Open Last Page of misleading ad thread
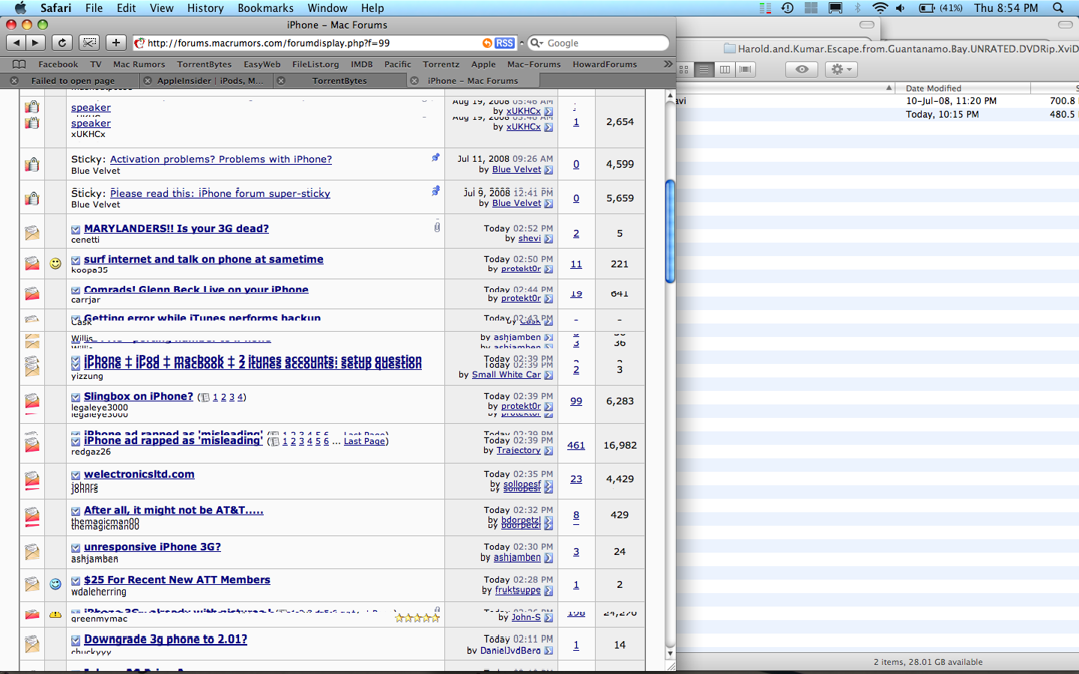The width and height of the screenshot is (1079, 674). click(364, 441)
